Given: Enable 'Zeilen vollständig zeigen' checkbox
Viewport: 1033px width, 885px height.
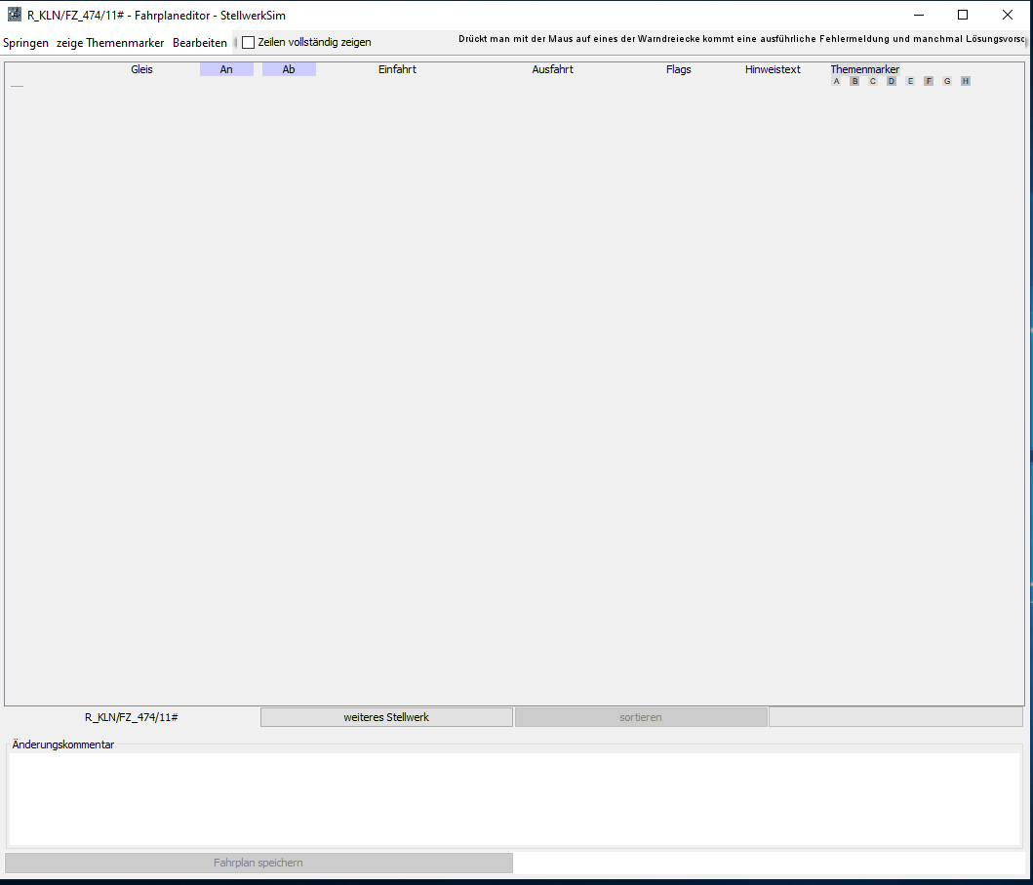Looking at the screenshot, I should (x=249, y=42).
